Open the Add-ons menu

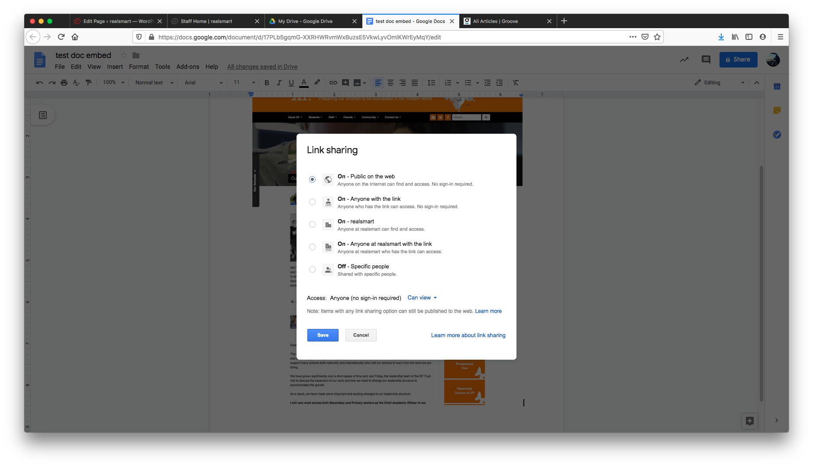point(188,67)
